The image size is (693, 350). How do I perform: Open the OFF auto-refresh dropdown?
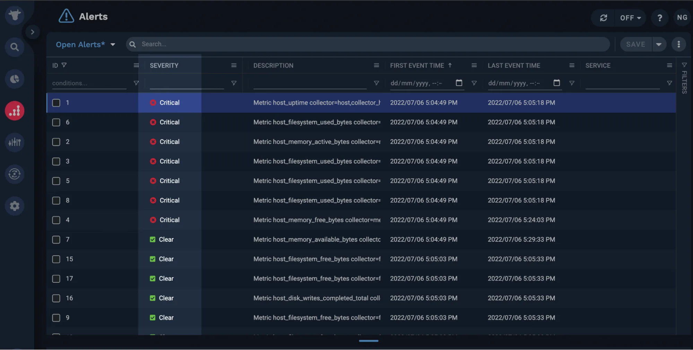[631, 18]
